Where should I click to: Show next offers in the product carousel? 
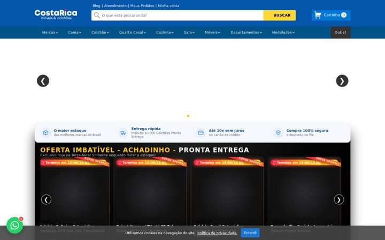coord(339,199)
